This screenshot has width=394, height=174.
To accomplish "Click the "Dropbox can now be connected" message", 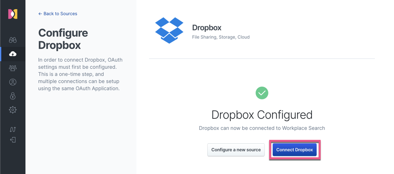I will pyautogui.click(x=262, y=128).
